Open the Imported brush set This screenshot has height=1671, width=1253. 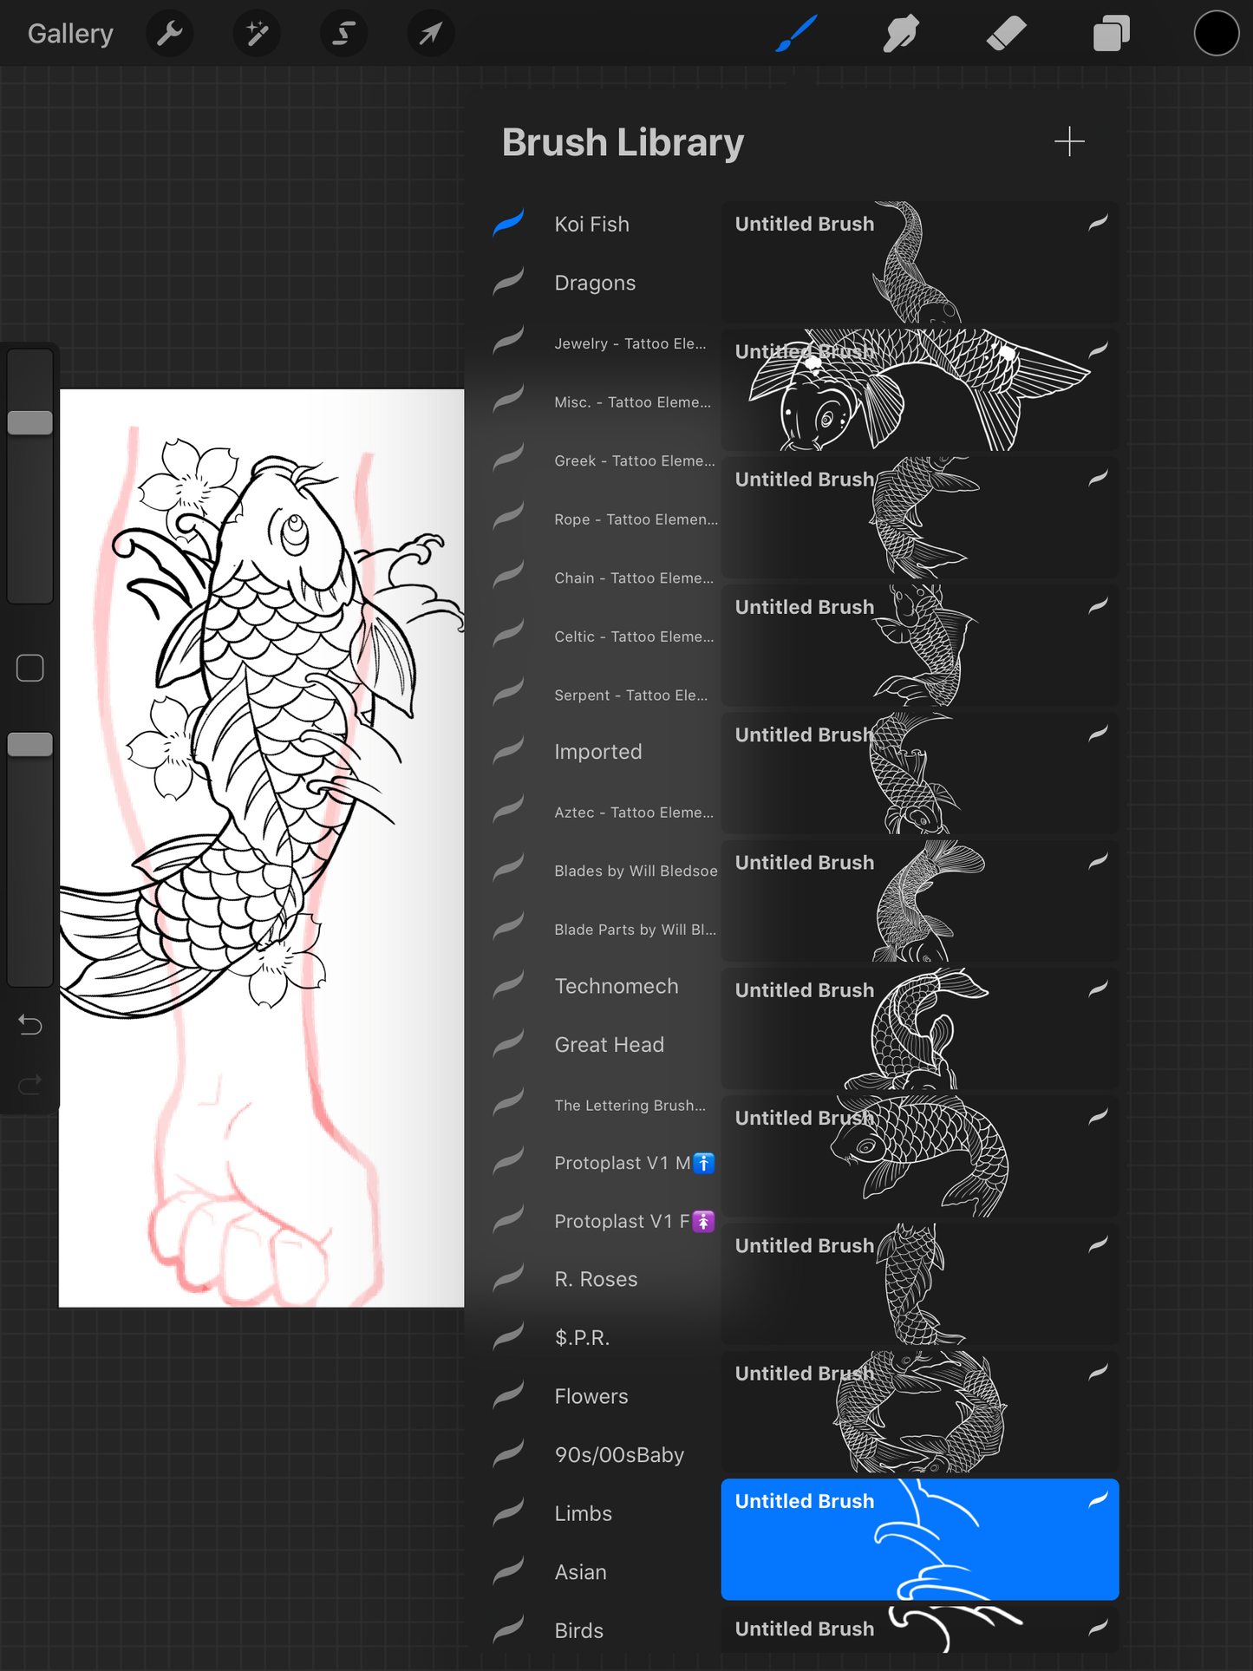coord(598,752)
